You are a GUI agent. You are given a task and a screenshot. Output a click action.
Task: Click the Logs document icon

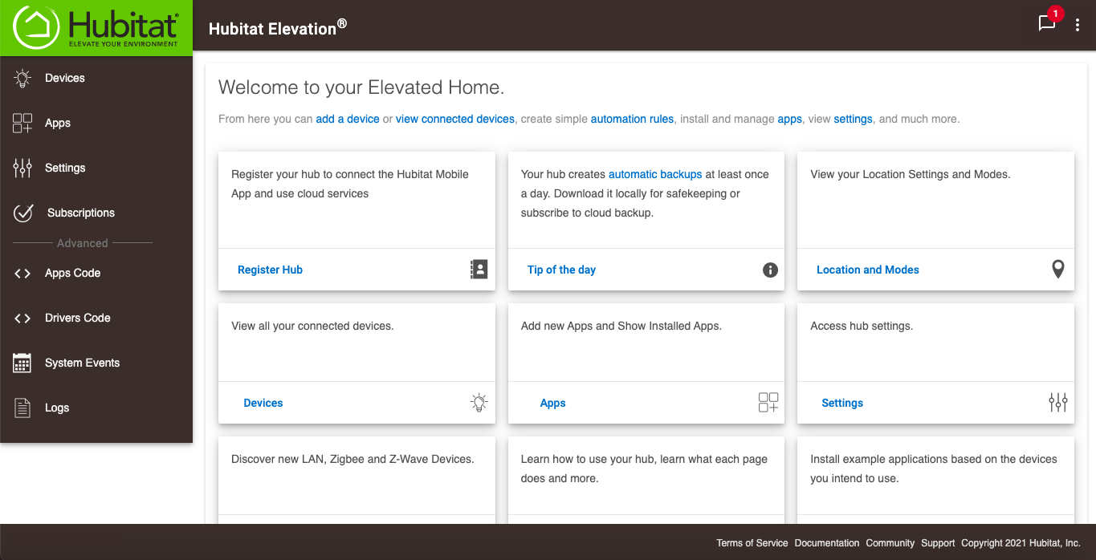[x=22, y=408]
